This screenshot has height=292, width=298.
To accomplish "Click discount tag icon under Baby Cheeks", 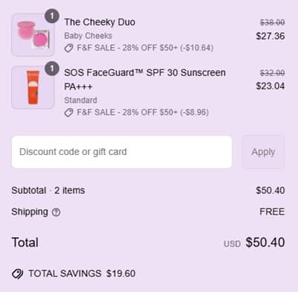I will [69, 48].
